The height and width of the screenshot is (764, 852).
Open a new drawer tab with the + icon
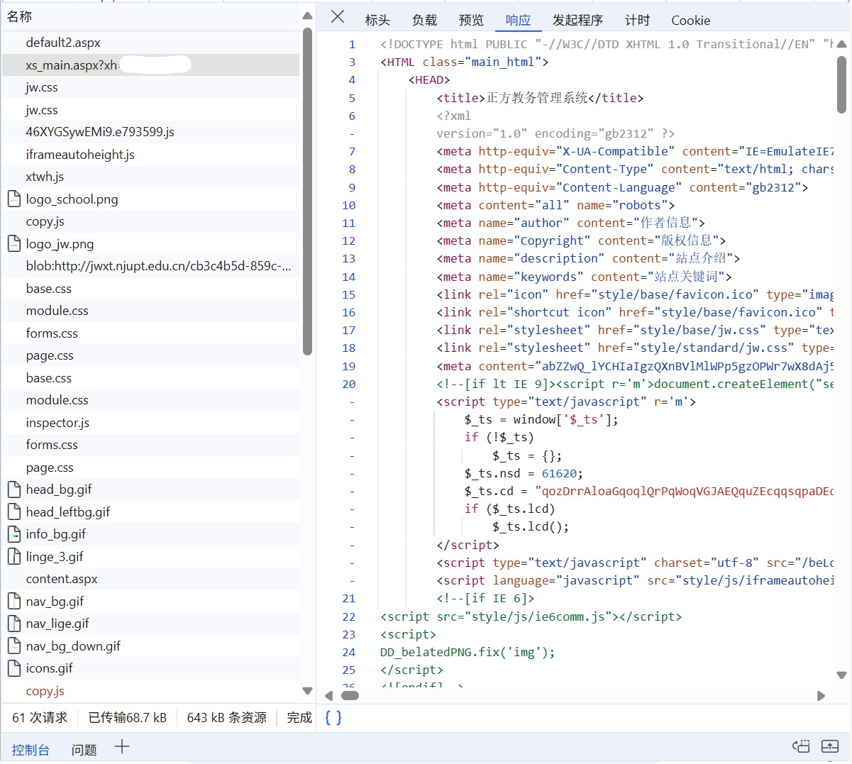point(121,749)
